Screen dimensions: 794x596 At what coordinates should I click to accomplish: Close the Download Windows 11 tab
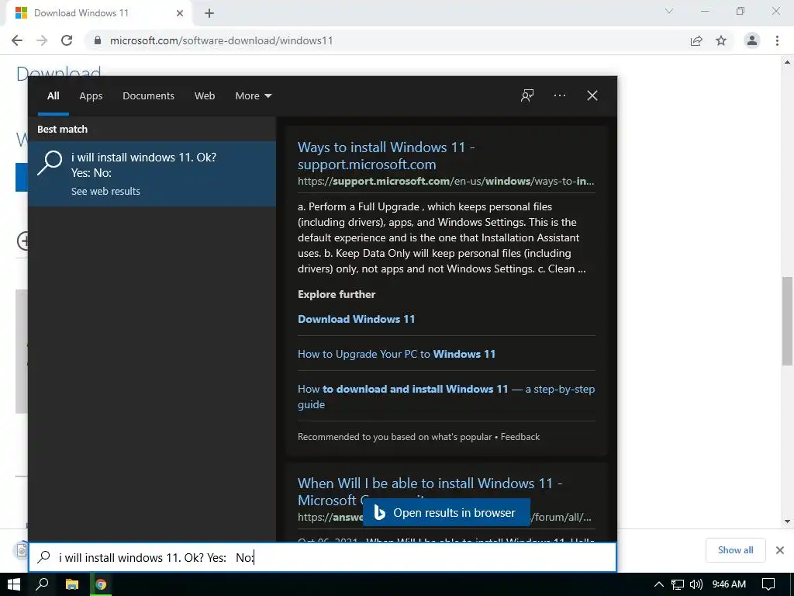click(x=180, y=13)
